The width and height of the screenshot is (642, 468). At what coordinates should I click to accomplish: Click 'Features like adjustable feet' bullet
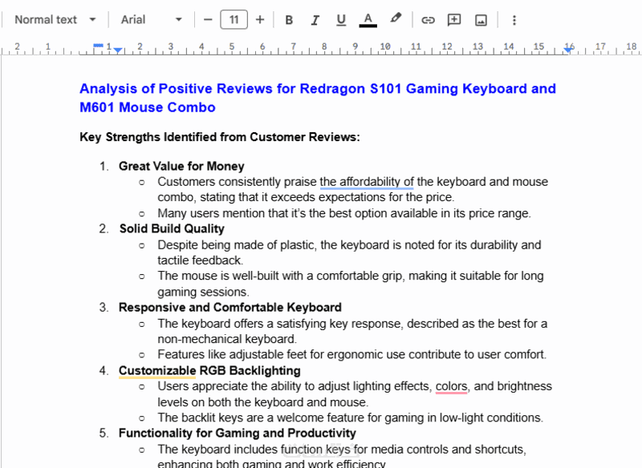click(x=352, y=354)
